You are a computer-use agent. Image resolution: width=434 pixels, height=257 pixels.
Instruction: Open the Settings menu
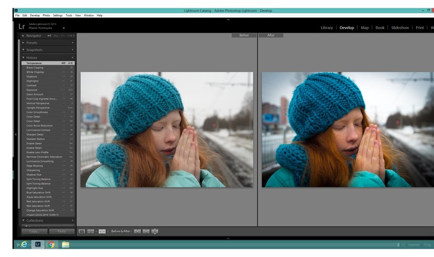pos(58,15)
